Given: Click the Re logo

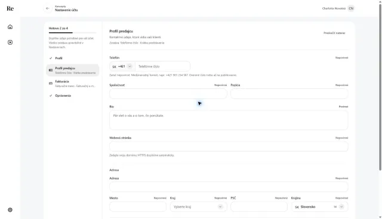Looking at the screenshot, I should click(x=10, y=8).
